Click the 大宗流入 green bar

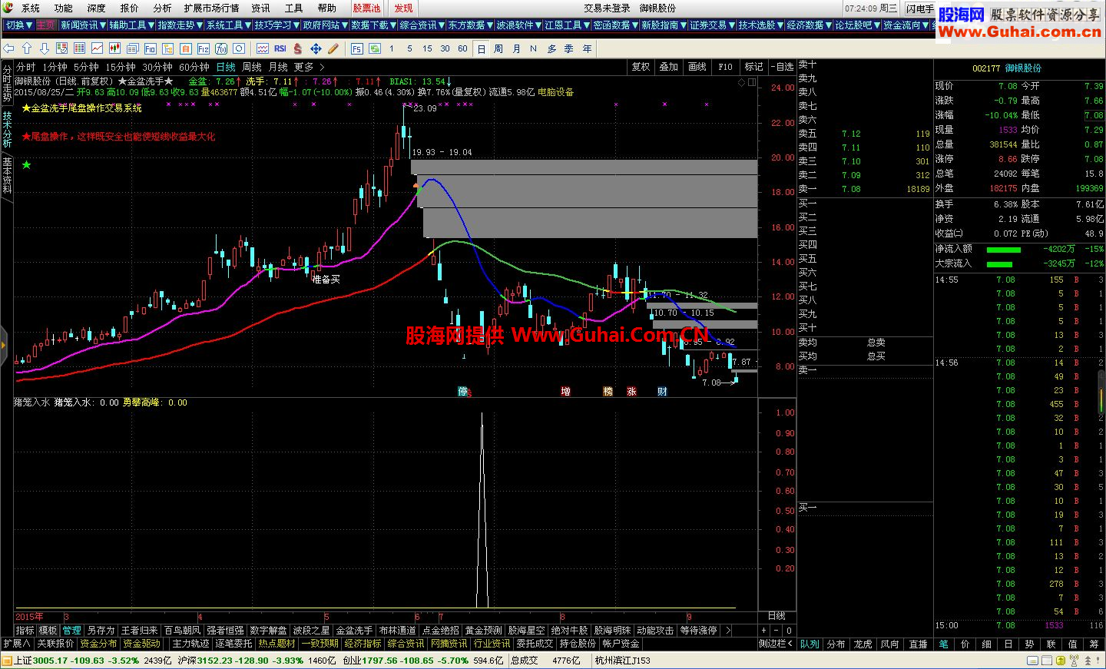998,264
